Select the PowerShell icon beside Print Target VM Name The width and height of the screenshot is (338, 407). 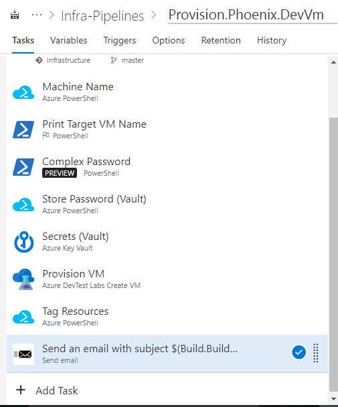23,130
